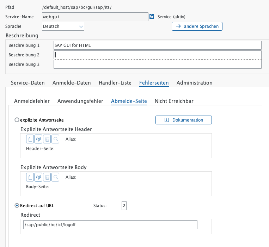The image size is (269, 247).
Task: Select the Fehlerseiten tab
Action: [x=154, y=83]
